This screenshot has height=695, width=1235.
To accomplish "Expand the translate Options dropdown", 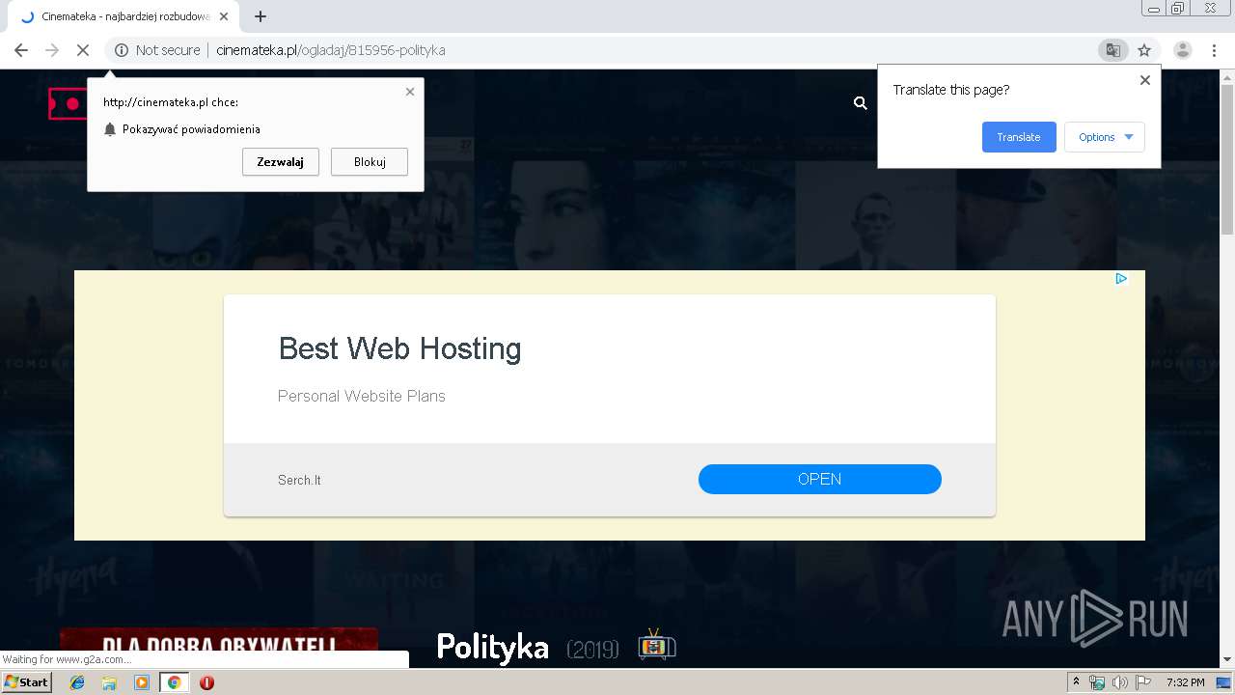I will click(x=1105, y=137).
